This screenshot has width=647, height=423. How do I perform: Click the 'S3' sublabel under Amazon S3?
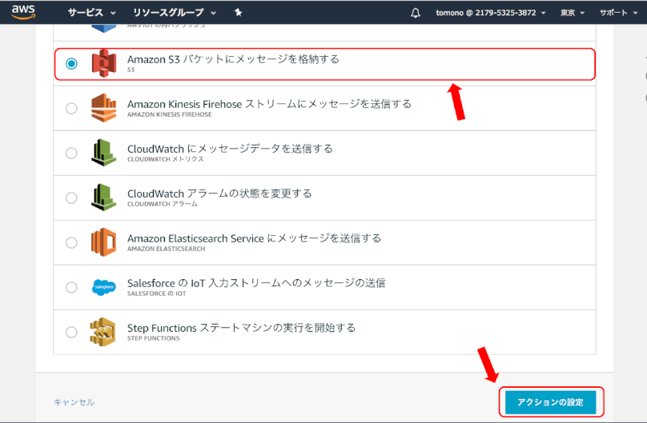(x=131, y=70)
